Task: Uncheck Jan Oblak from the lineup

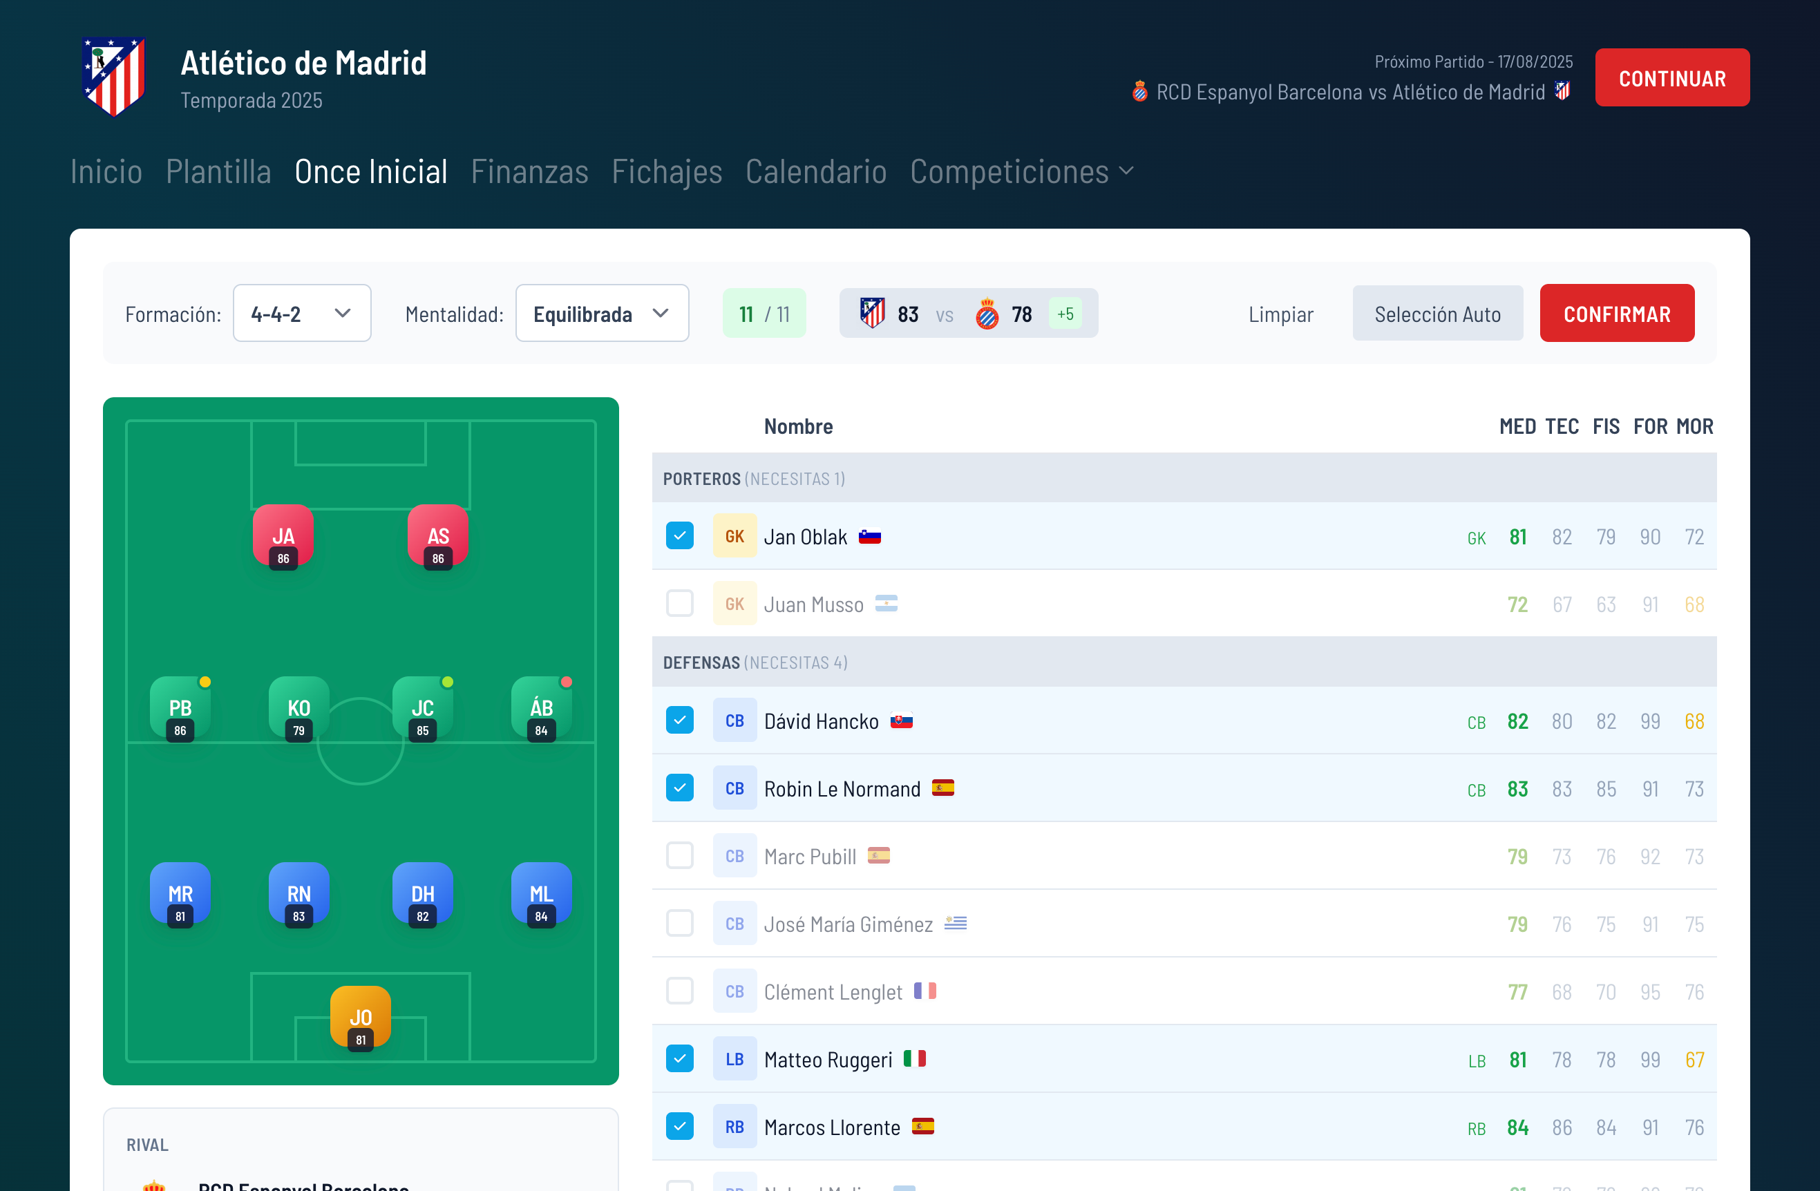Action: (x=679, y=536)
